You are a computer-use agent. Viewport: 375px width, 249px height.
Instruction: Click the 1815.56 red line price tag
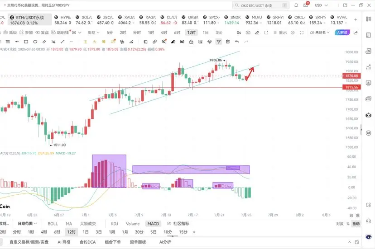[351, 87]
